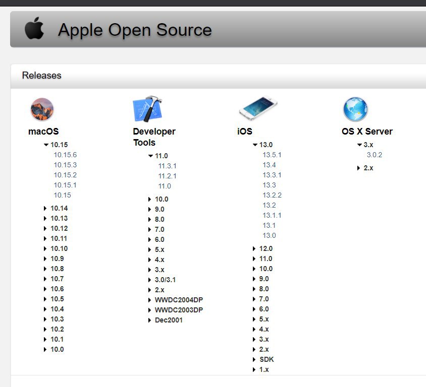Viewport: 426px width, 387px height.
Task: Open the iOS 13.3 release link
Action: tap(269, 185)
